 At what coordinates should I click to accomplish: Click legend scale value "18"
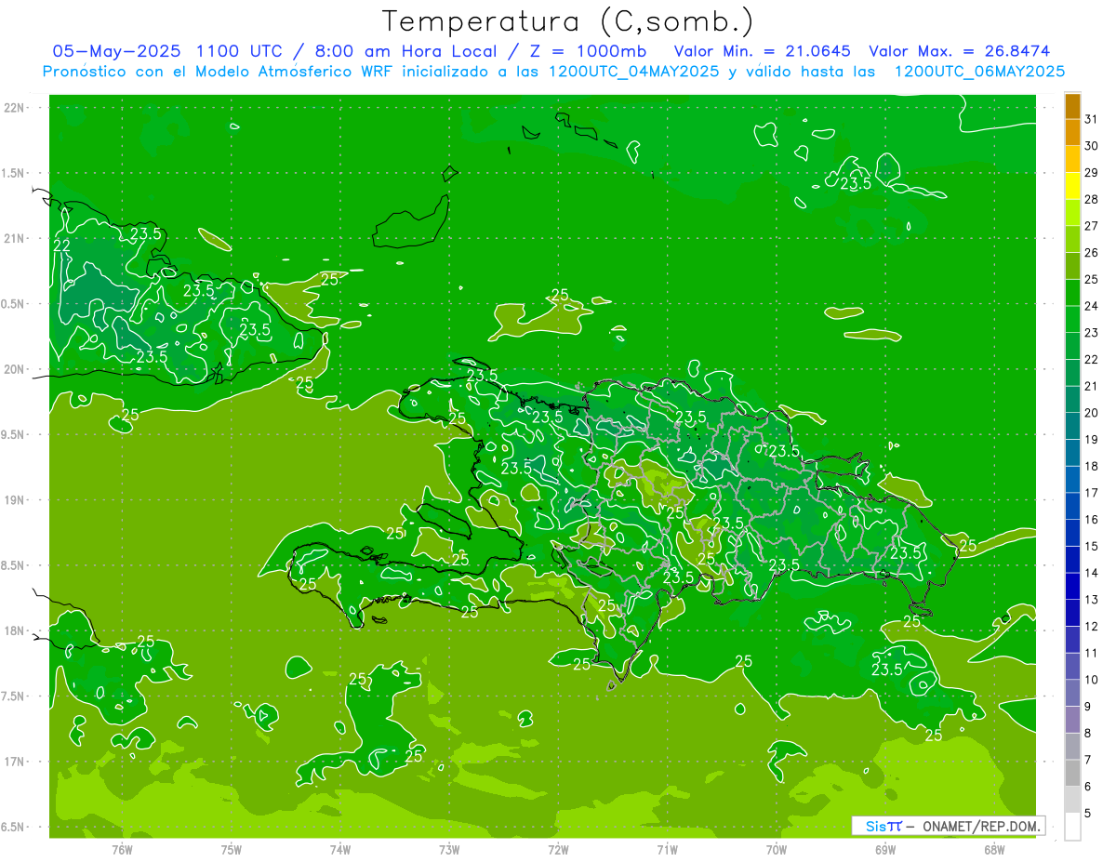(x=1091, y=466)
